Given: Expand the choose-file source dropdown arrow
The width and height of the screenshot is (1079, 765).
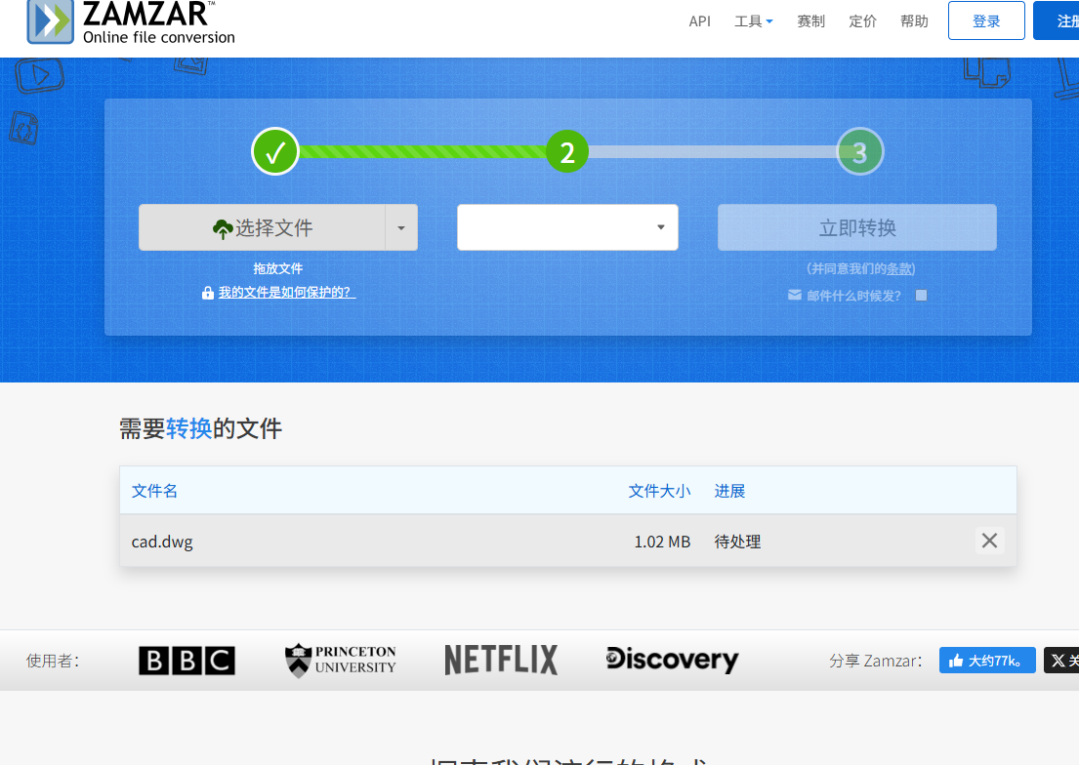Looking at the screenshot, I should pos(401,227).
